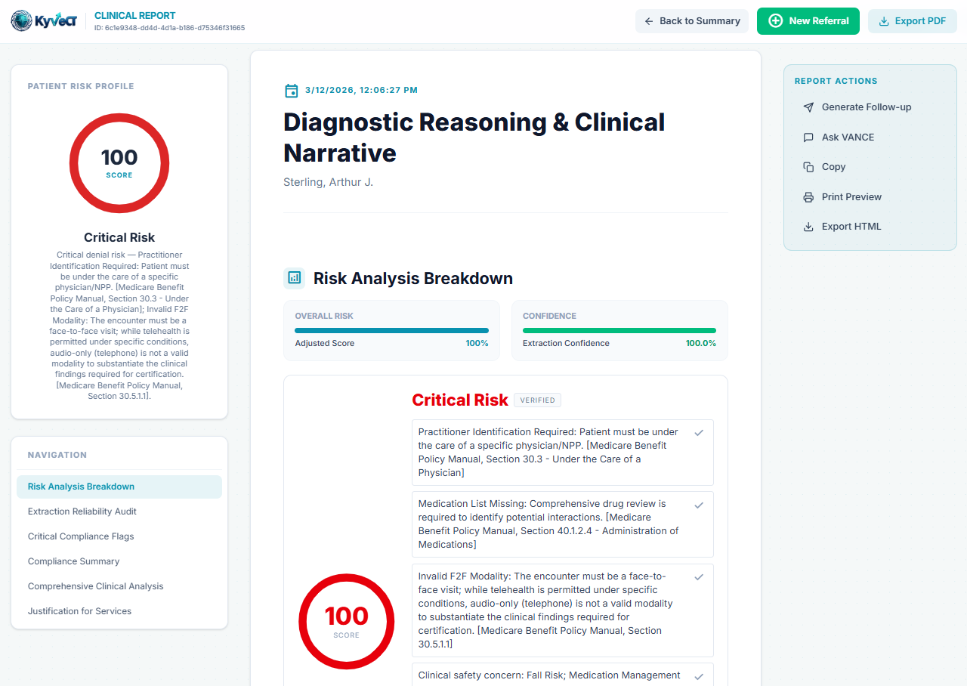The height and width of the screenshot is (686, 967).
Task: Toggle the checkmark on Medication List Missing flag
Action: [699, 505]
